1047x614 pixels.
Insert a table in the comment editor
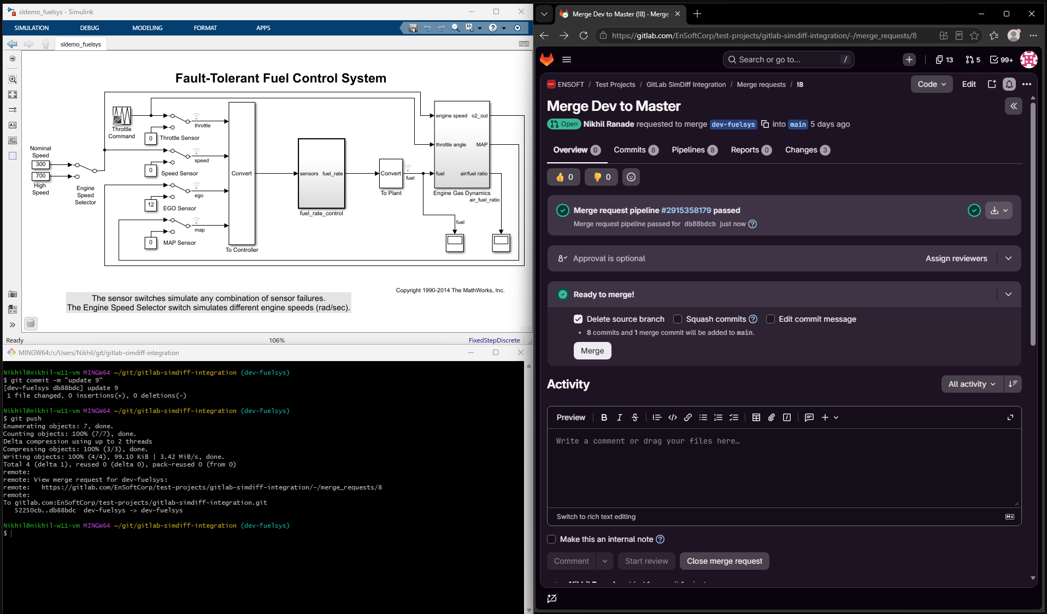coord(756,417)
